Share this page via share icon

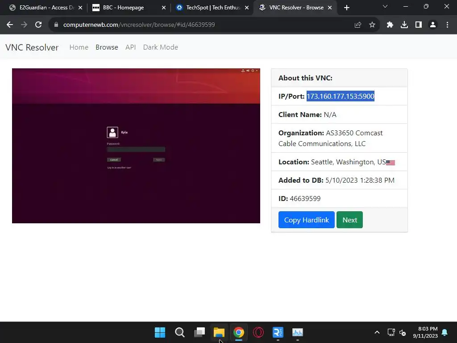click(x=358, y=25)
